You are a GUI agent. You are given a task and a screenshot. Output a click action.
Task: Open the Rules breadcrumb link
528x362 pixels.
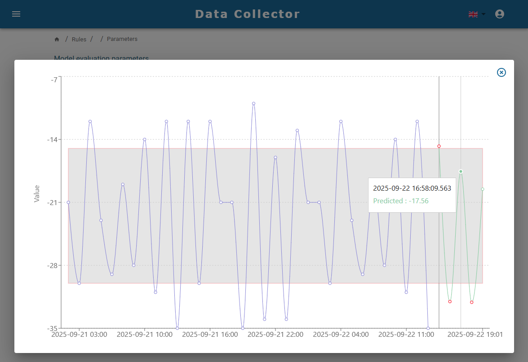point(79,39)
